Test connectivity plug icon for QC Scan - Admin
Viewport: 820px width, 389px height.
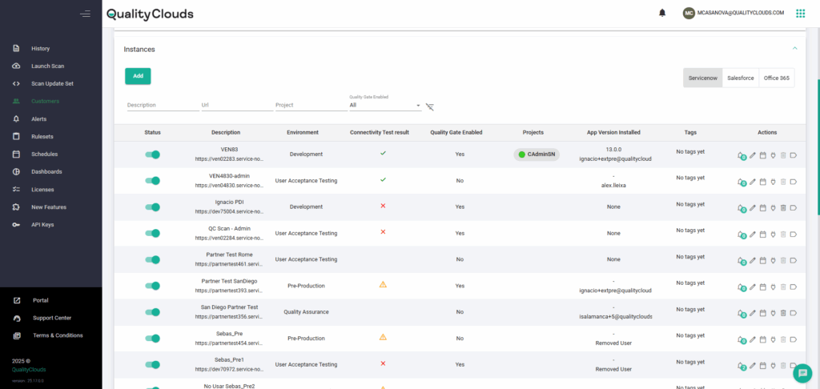[773, 234]
